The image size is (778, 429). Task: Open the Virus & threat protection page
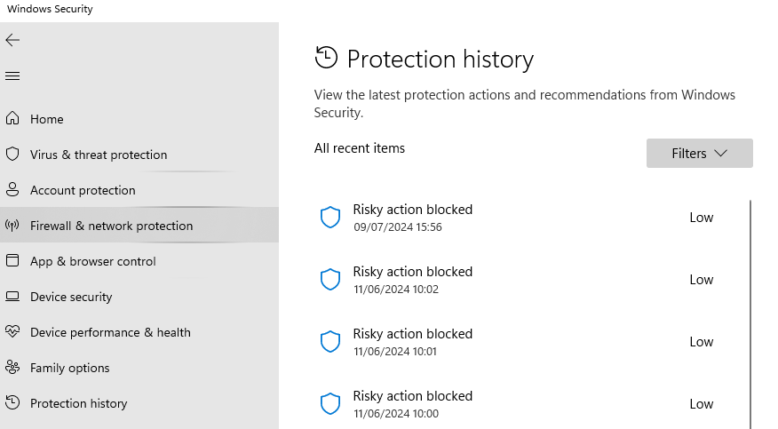[98, 155]
